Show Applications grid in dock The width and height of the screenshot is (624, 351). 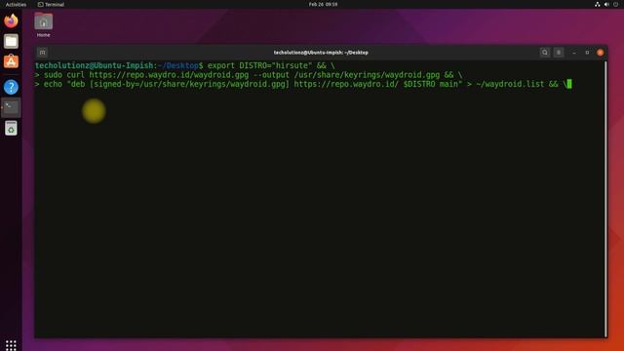pos(11,345)
